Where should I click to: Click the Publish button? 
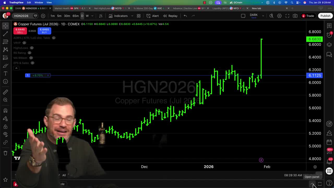[x=325, y=16]
